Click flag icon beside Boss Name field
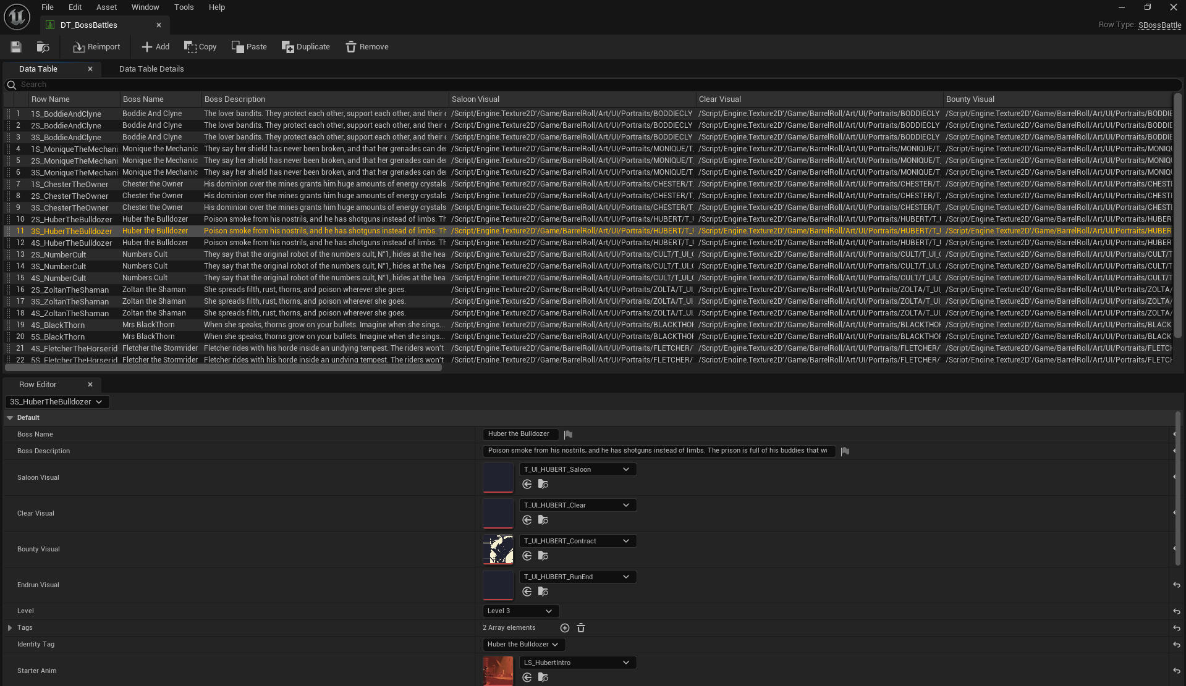The height and width of the screenshot is (686, 1186). point(568,435)
